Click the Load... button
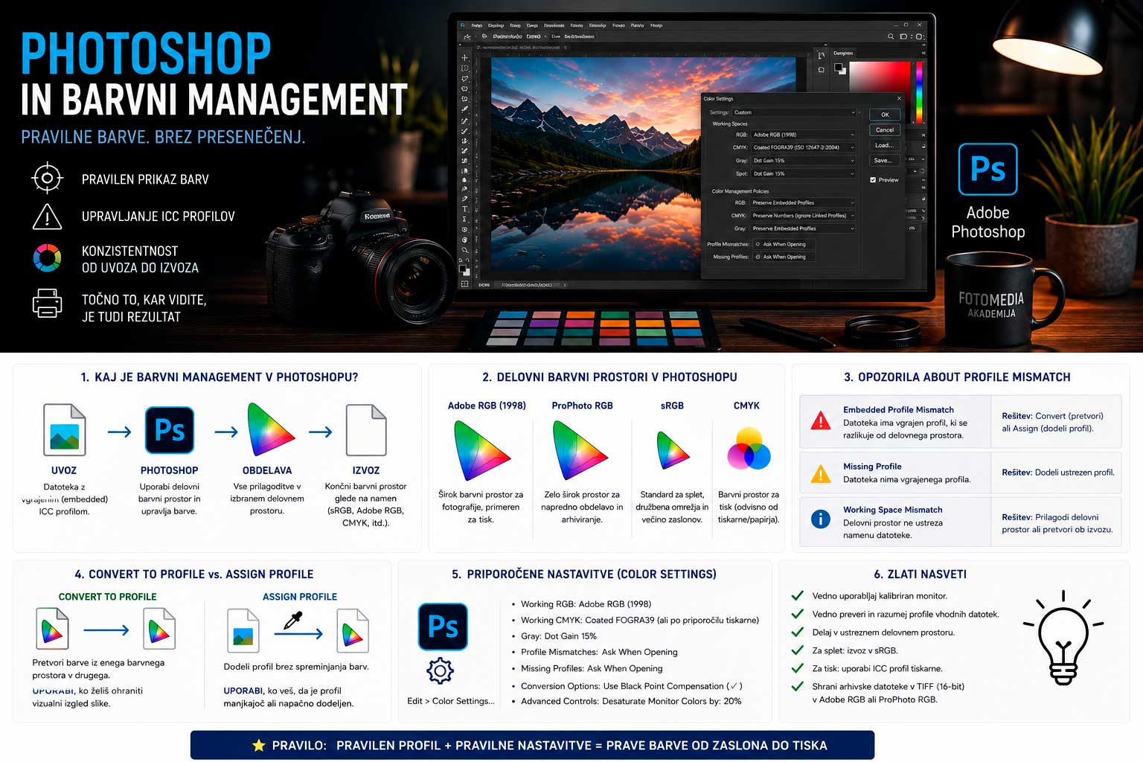 [885, 145]
